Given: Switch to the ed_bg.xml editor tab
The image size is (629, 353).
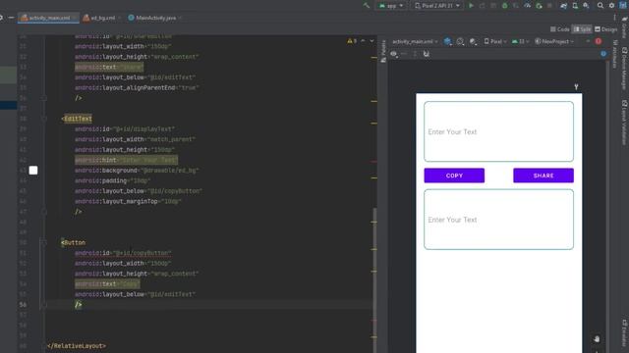Looking at the screenshot, I should (x=102, y=18).
